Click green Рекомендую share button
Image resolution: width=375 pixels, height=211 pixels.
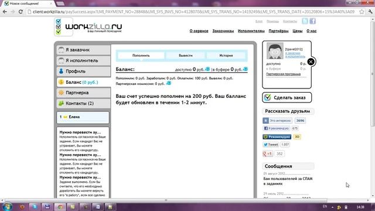tap(277, 137)
